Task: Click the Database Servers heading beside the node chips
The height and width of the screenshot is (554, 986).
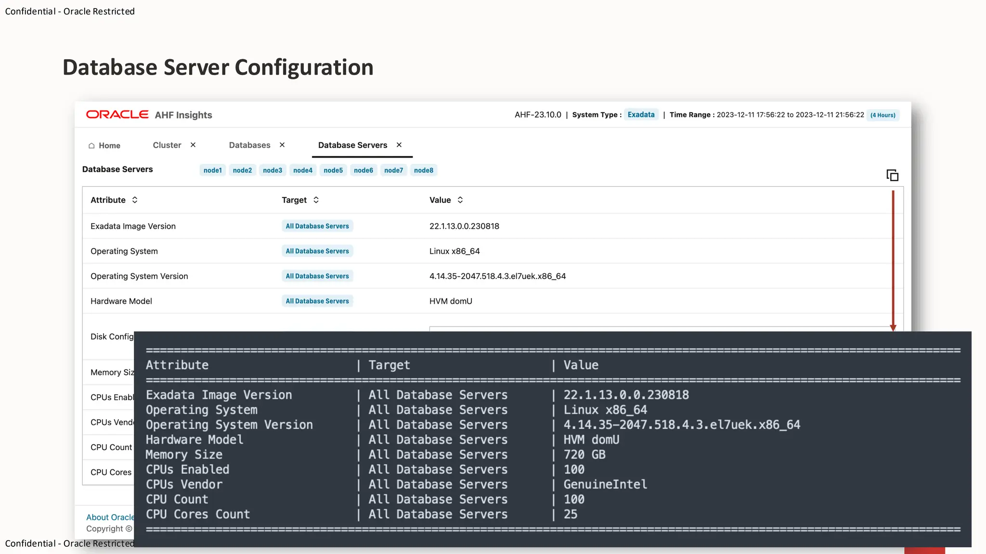Action: [117, 169]
